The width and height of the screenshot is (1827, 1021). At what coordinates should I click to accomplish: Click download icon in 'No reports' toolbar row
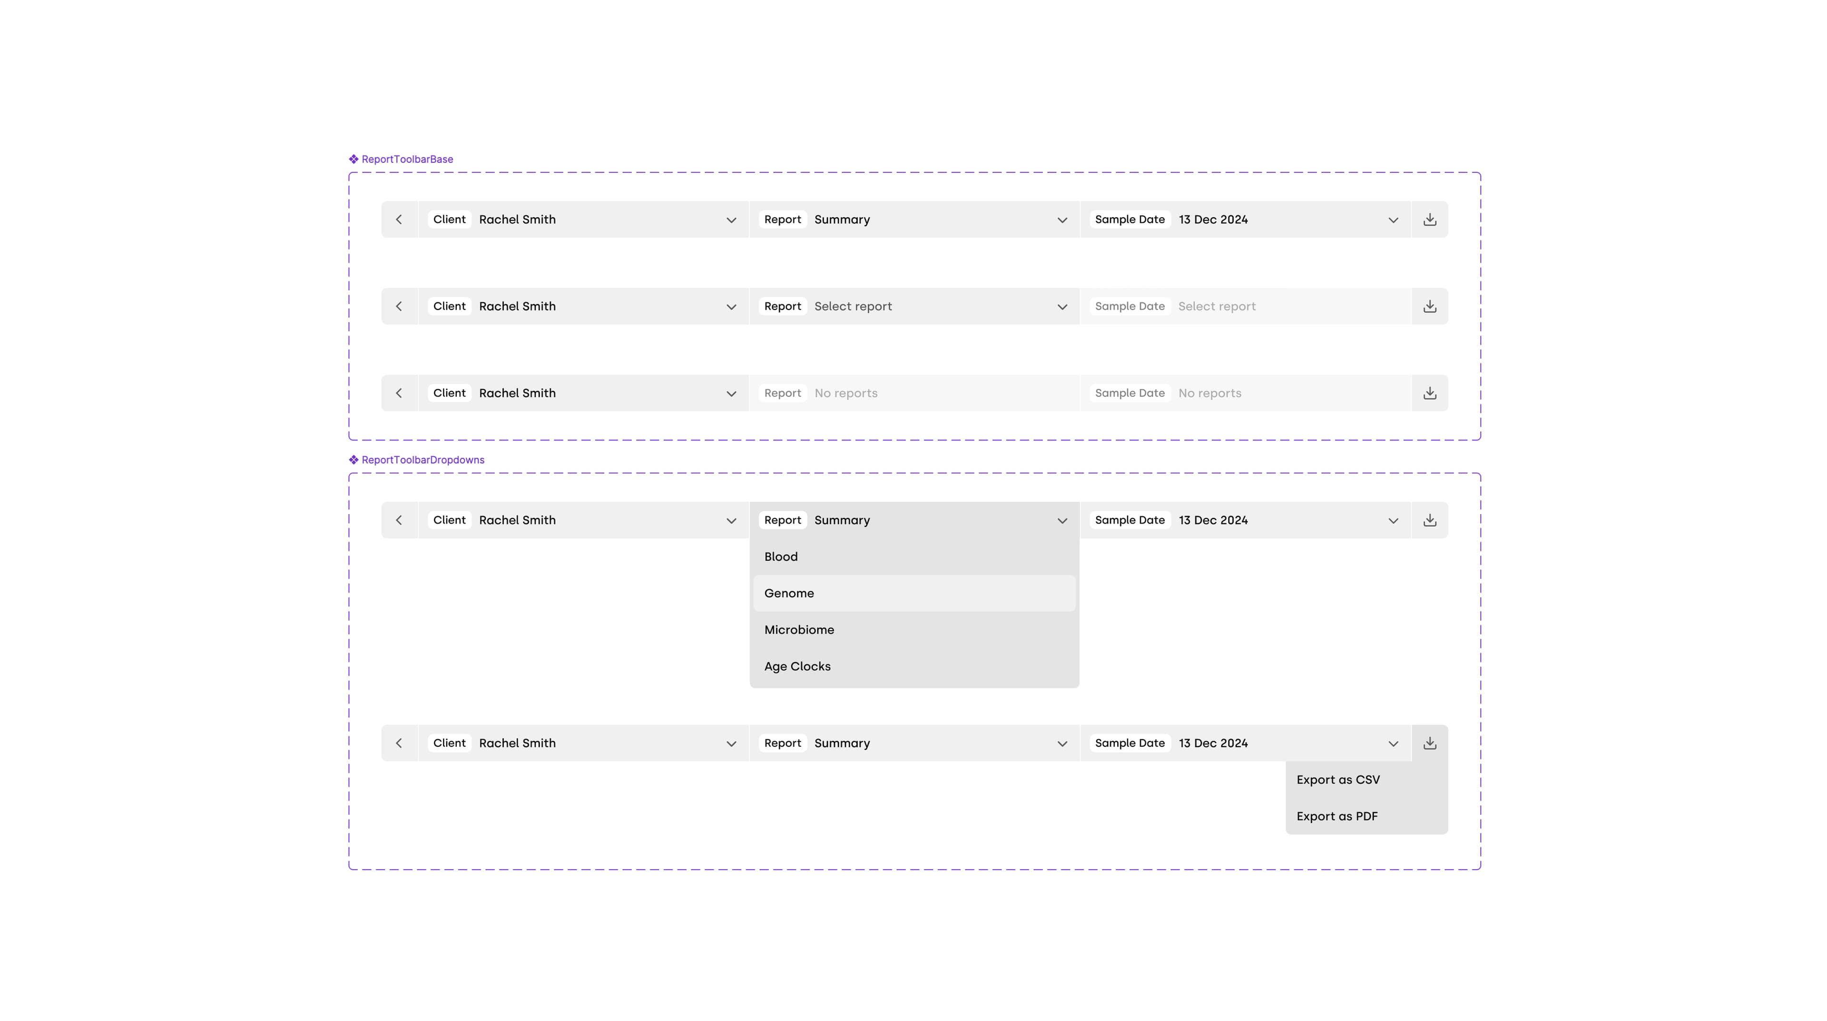click(1429, 393)
